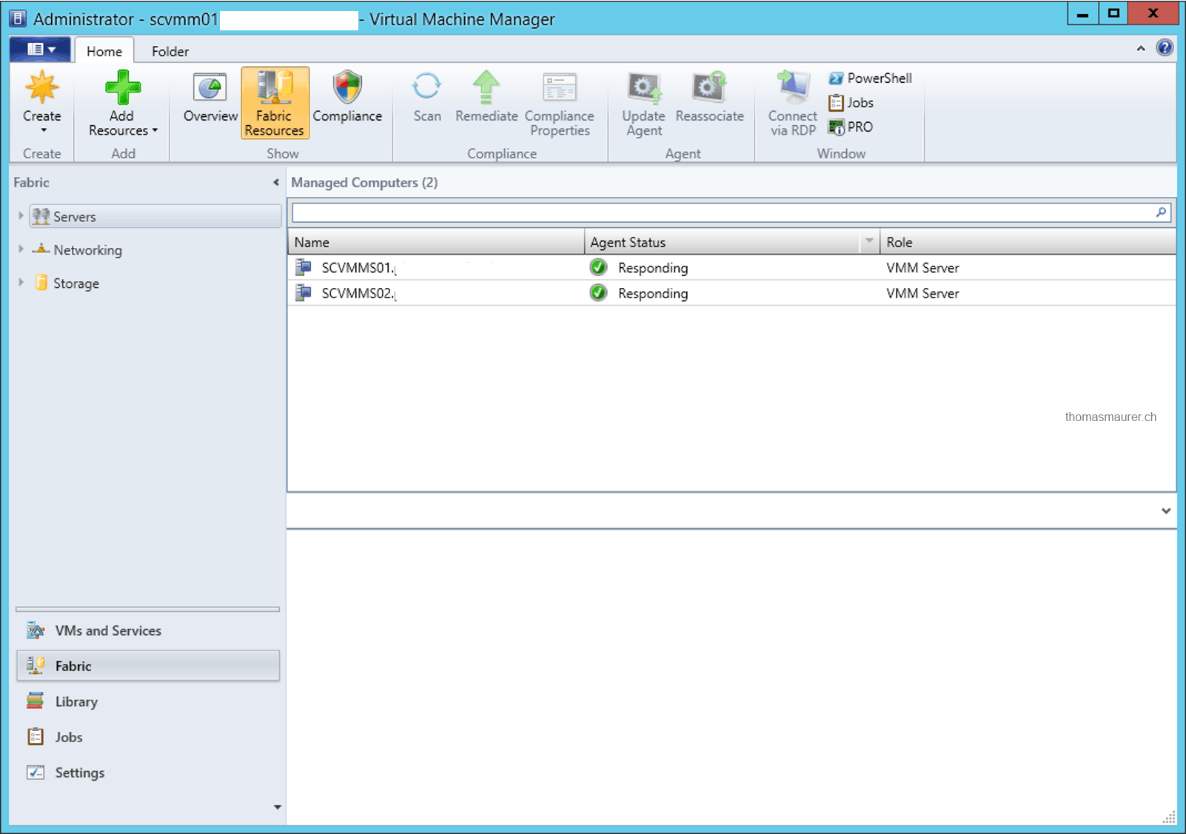Click VMM Server role of SCVMMS01

coord(922,268)
